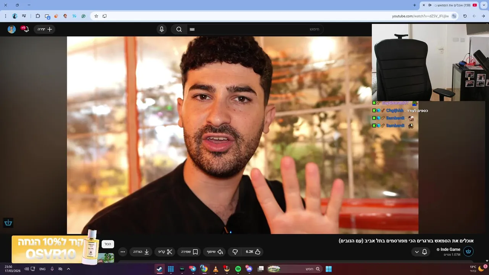Open Spotify from the taskbar
The width and height of the screenshot is (489, 275).
coord(238,269)
